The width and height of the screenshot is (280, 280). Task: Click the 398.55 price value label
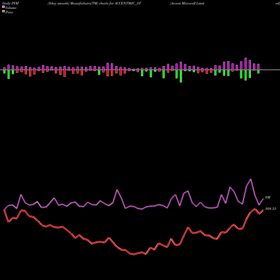[x=270, y=209]
